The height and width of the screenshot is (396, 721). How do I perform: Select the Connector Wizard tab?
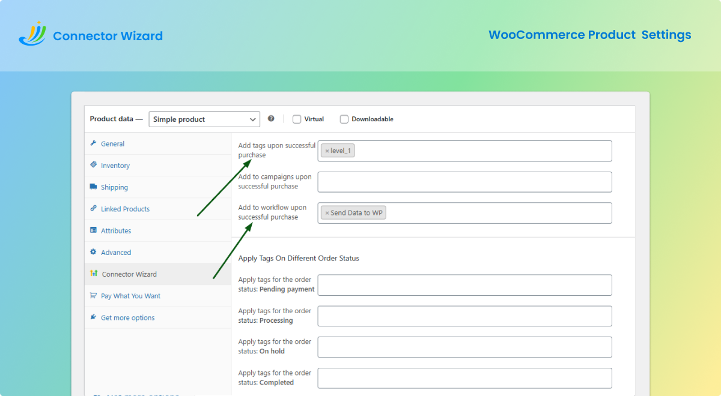157,274
